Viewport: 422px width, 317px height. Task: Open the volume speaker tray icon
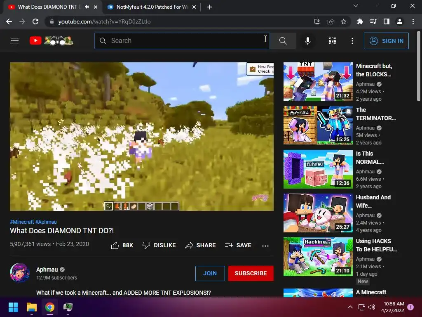click(x=372, y=307)
